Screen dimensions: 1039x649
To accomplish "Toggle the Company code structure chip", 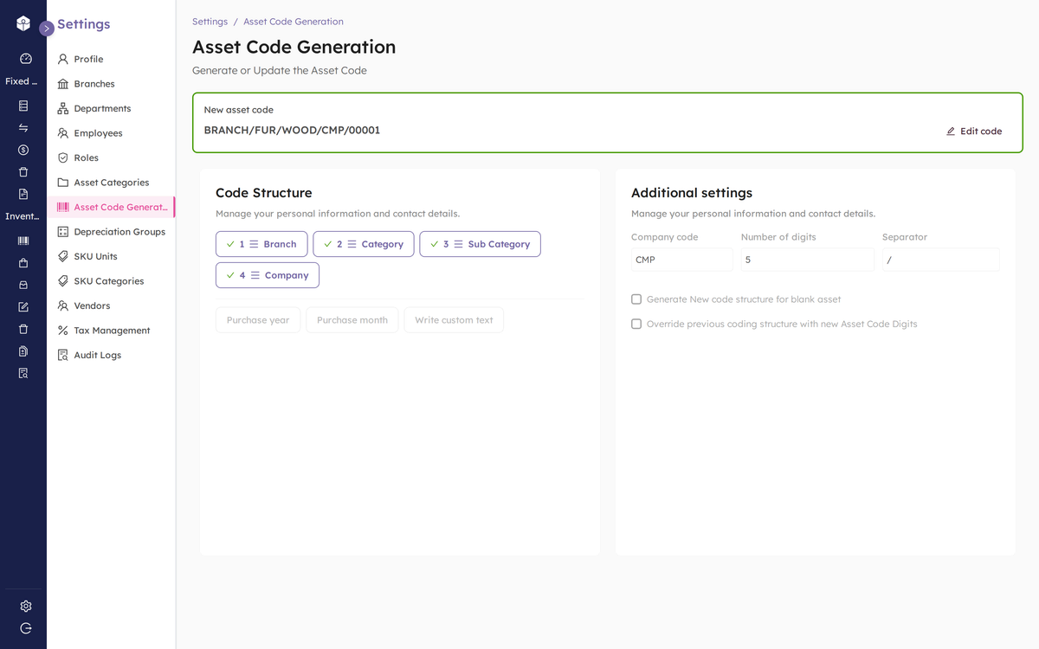I will coord(268,275).
